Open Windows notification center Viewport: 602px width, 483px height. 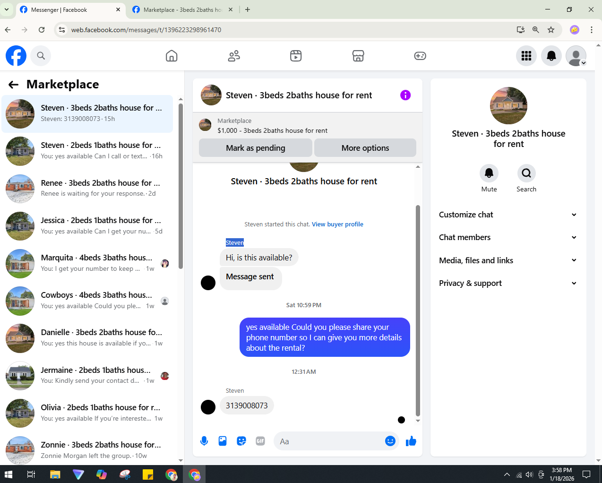coord(586,474)
